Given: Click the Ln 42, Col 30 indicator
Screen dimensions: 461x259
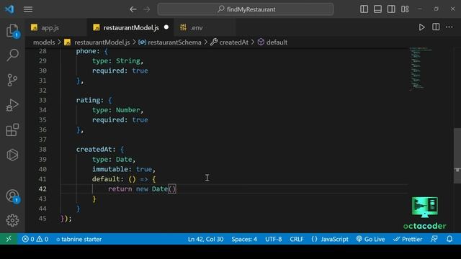Looking at the screenshot, I should [205, 239].
